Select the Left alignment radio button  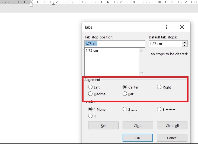[90, 87]
